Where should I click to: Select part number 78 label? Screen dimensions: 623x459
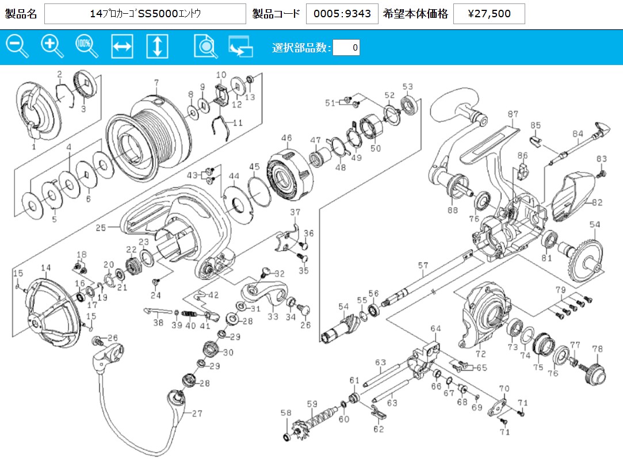(x=597, y=349)
